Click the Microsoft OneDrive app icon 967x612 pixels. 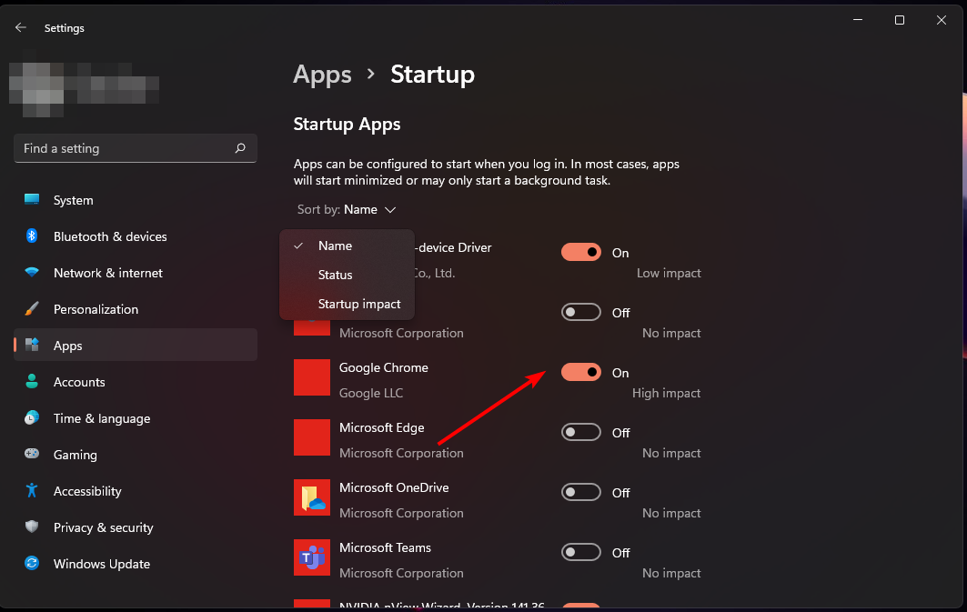pos(312,498)
